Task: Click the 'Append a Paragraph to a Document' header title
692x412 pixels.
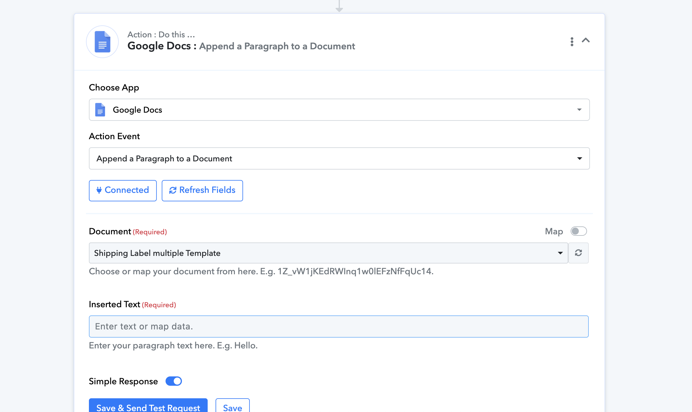Action: tap(277, 46)
